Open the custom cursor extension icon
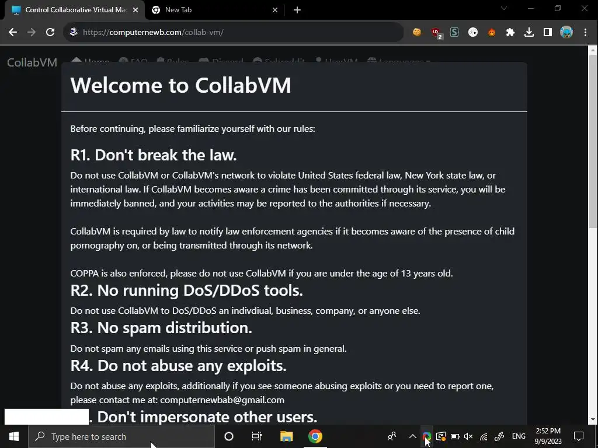The height and width of the screenshot is (448, 598). tap(473, 33)
